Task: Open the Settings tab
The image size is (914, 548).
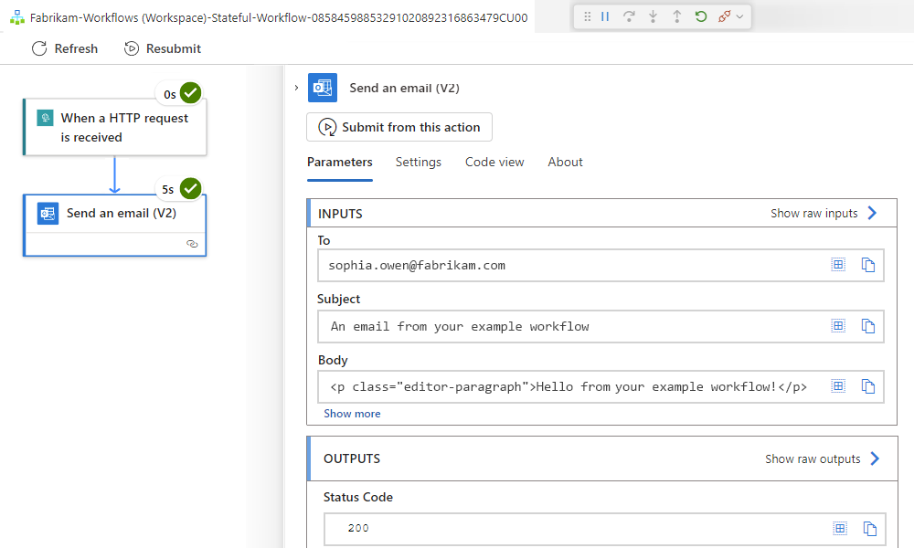Action: [x=418, y=162]
